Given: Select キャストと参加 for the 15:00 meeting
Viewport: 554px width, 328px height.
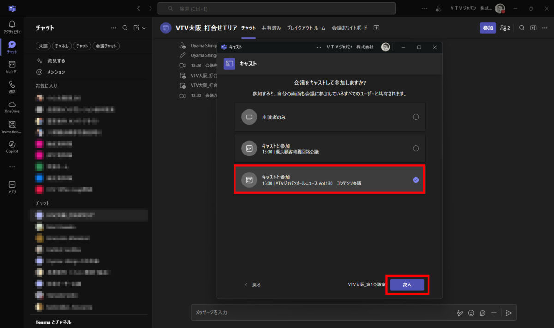Looking at the screenshot, I should (x=330, y=149).
